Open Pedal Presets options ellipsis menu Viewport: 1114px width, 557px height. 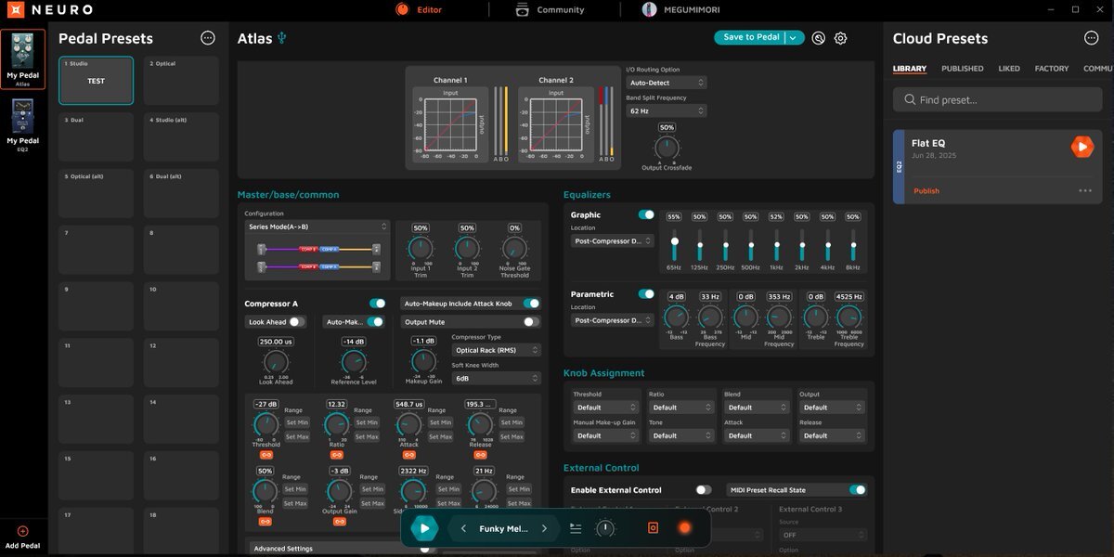coord(208,38)
